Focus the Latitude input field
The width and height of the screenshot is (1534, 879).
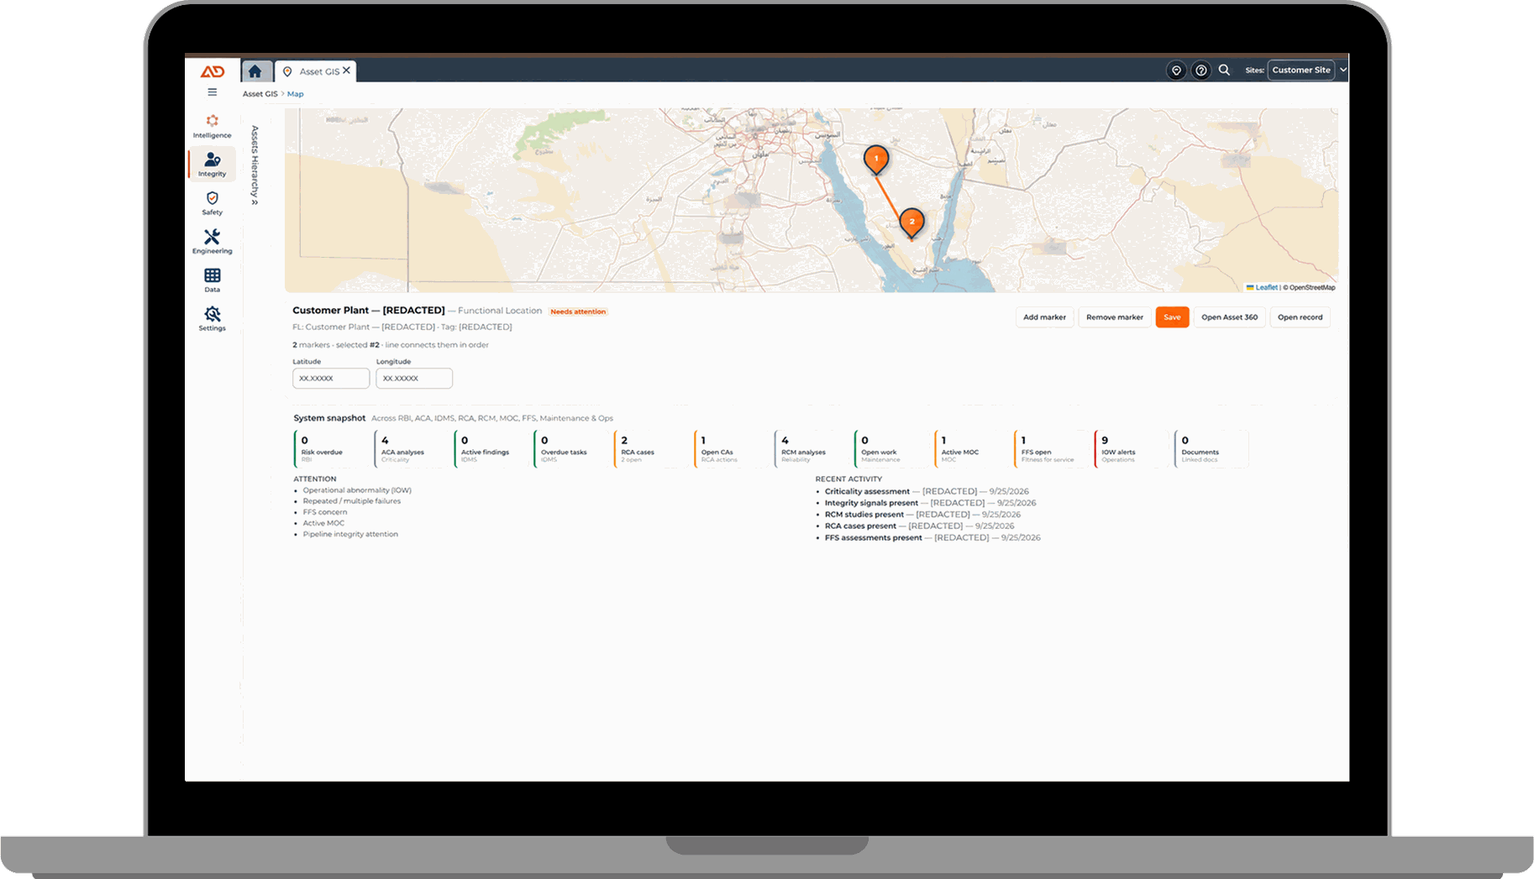point(331,379)
